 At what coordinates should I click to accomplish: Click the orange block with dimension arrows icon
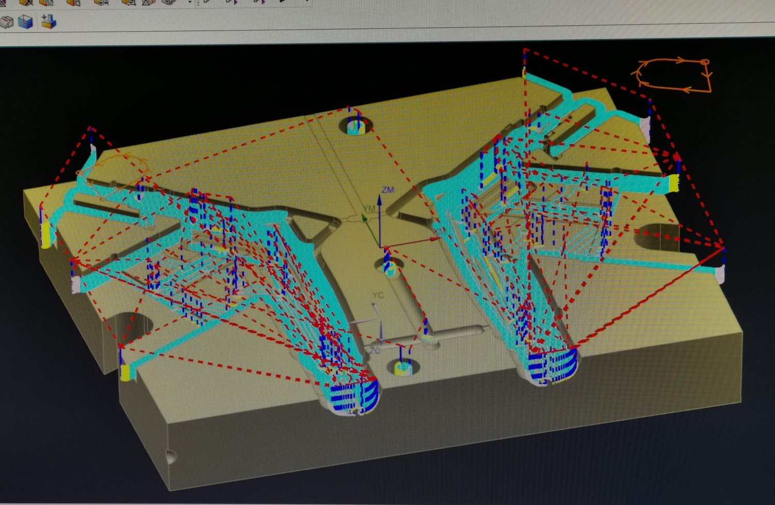(100, 2)
